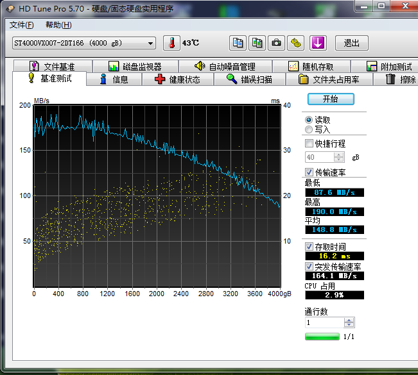The width and height of the screenshot is (418, 375).
Task: Click the 开始 start button
Action: (x=331, y=99)
